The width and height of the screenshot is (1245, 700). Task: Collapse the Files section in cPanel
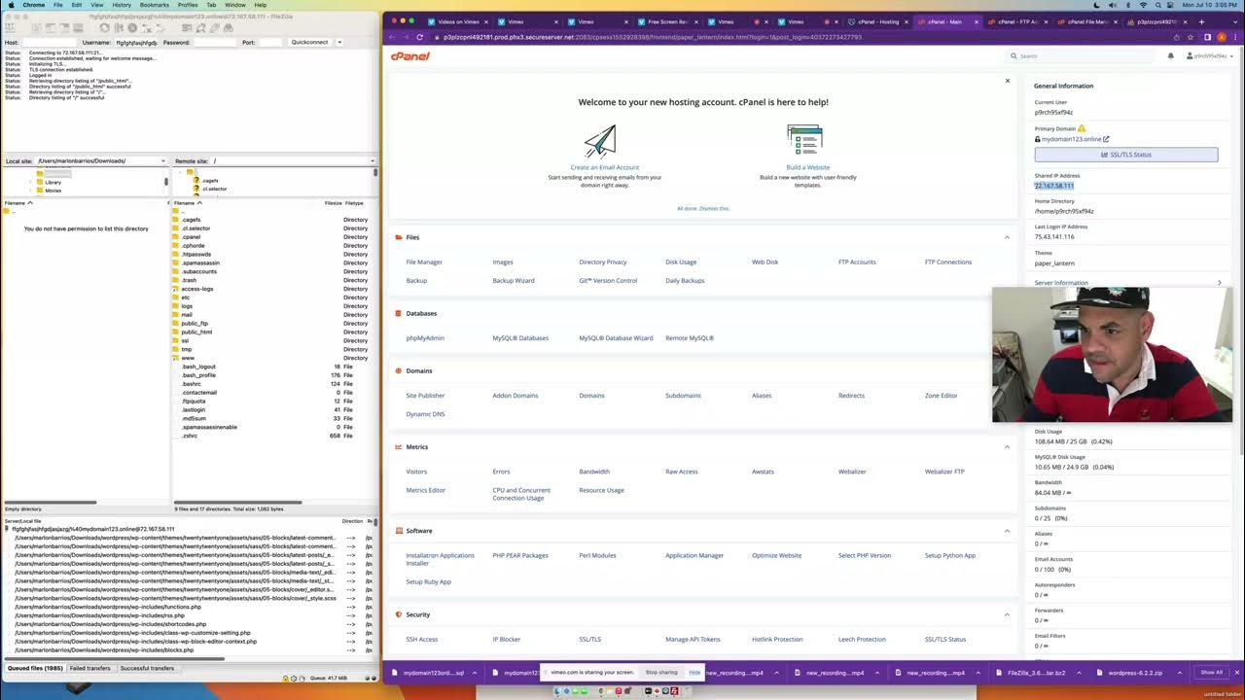click(1007, 237)
